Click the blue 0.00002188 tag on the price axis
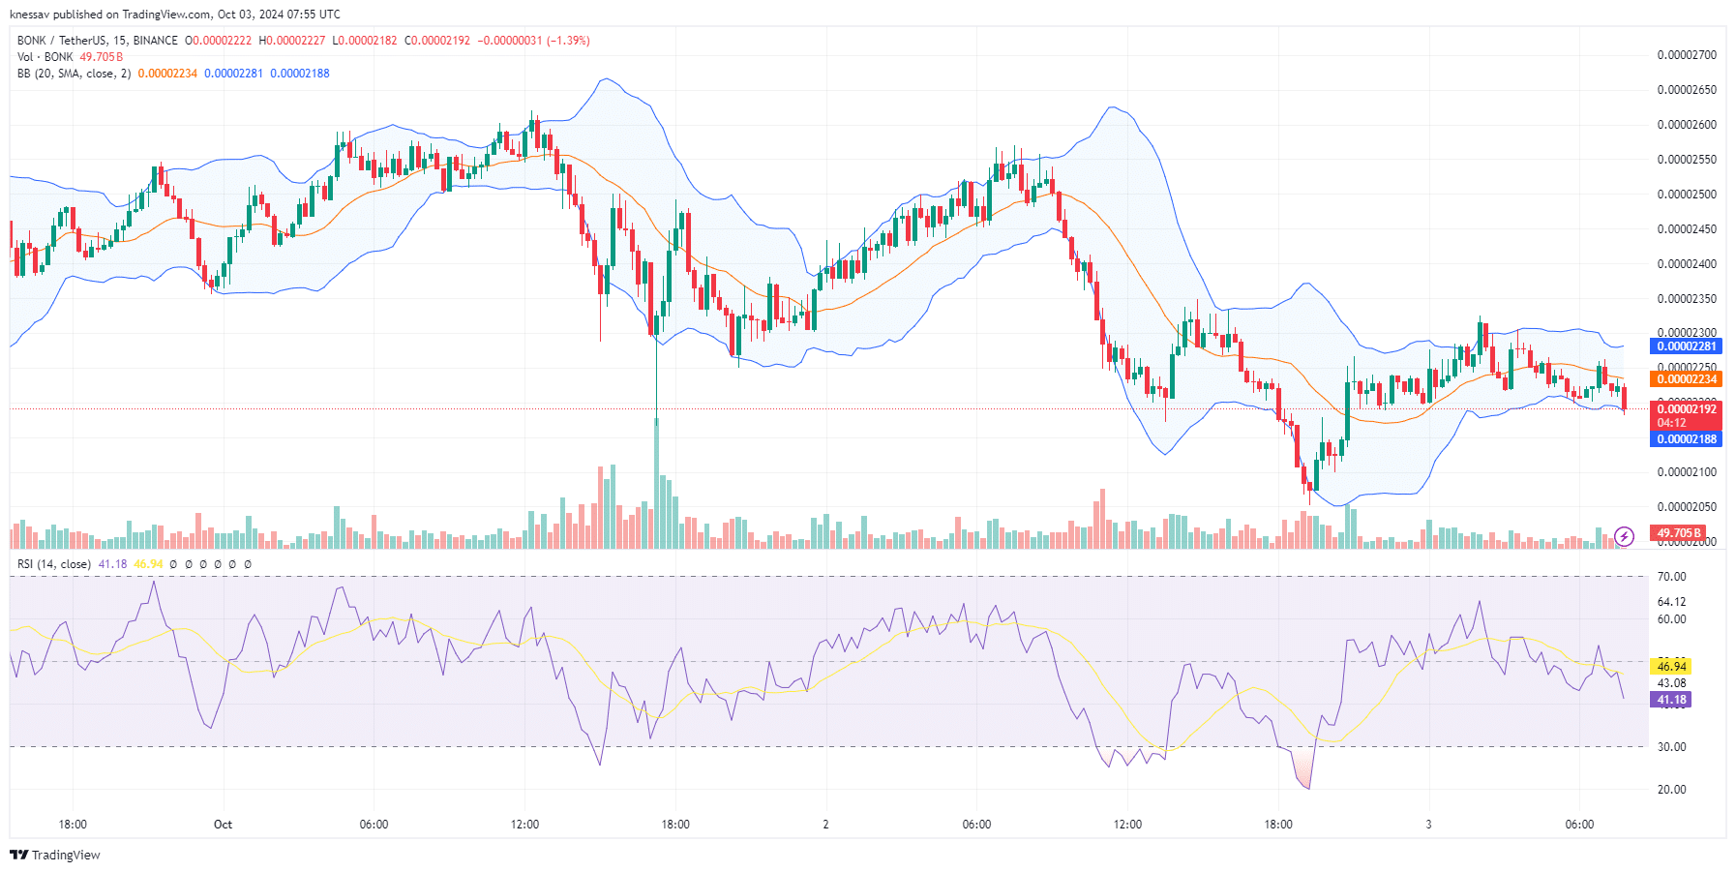Image resolution: width=1736 pixels, height=872 pixels. [1686, 439]
